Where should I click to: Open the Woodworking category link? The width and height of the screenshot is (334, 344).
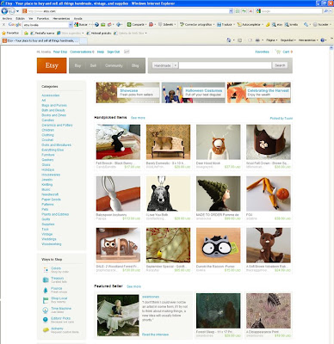pos(52,244)
